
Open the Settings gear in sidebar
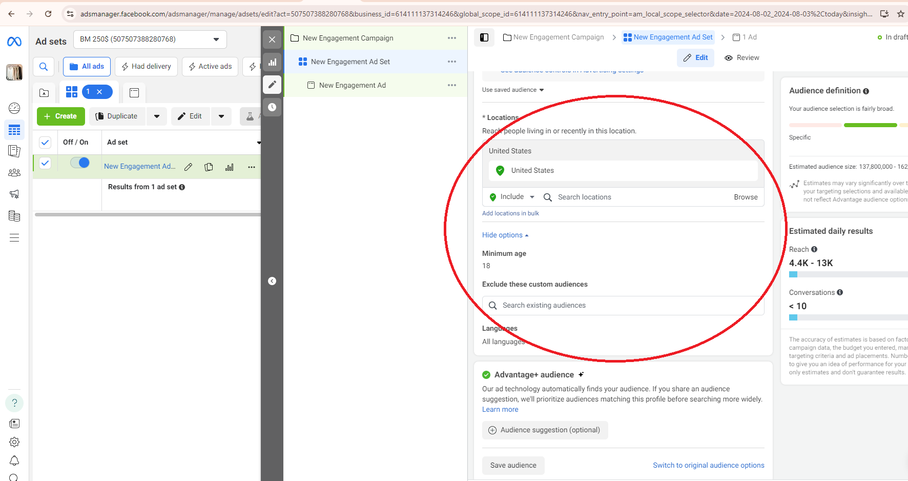pyautogui.click(x=14, y=442)
